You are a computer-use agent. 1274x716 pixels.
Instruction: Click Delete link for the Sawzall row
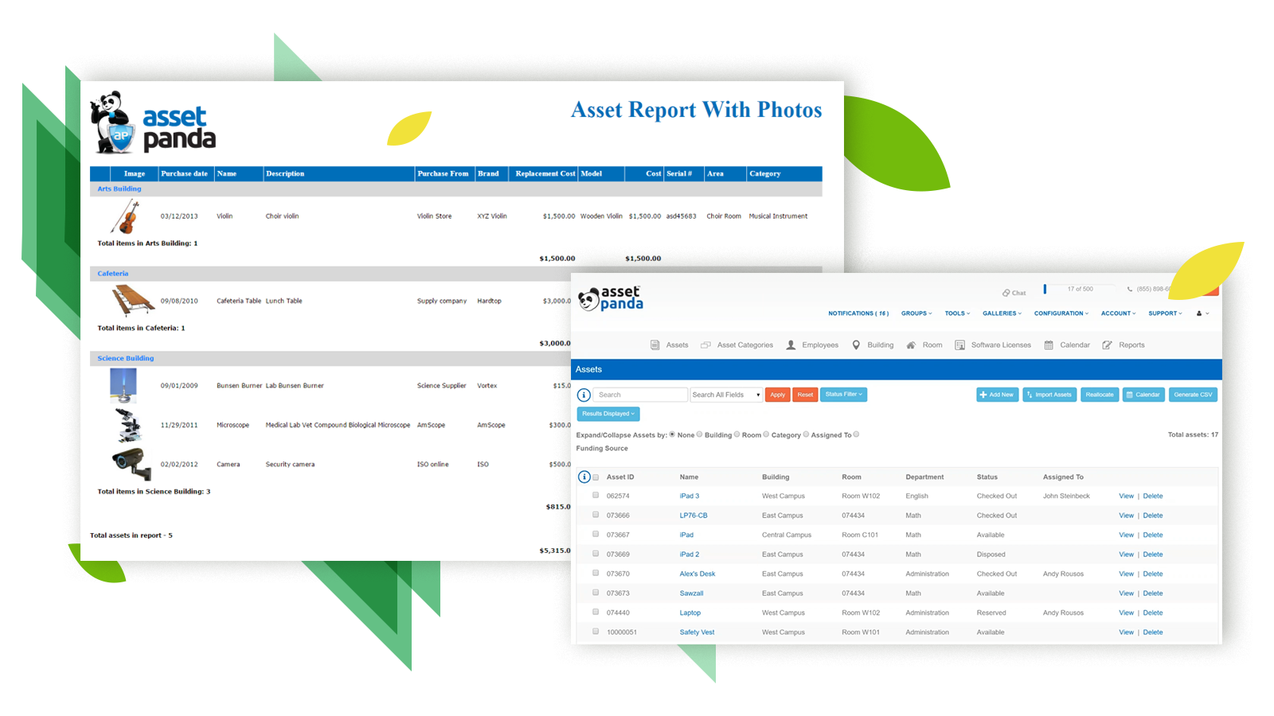click(x=1153, y=593)
